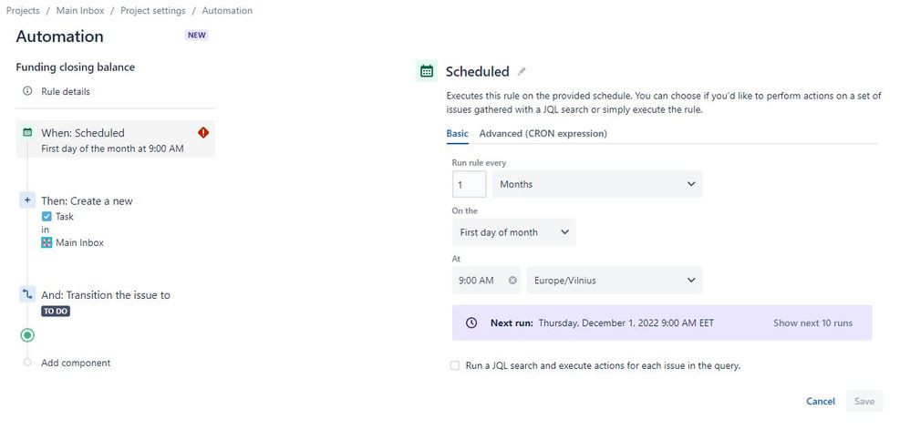
Task: Click the green calendar icon beside the Scheduled heading
Action: point(427,71)
